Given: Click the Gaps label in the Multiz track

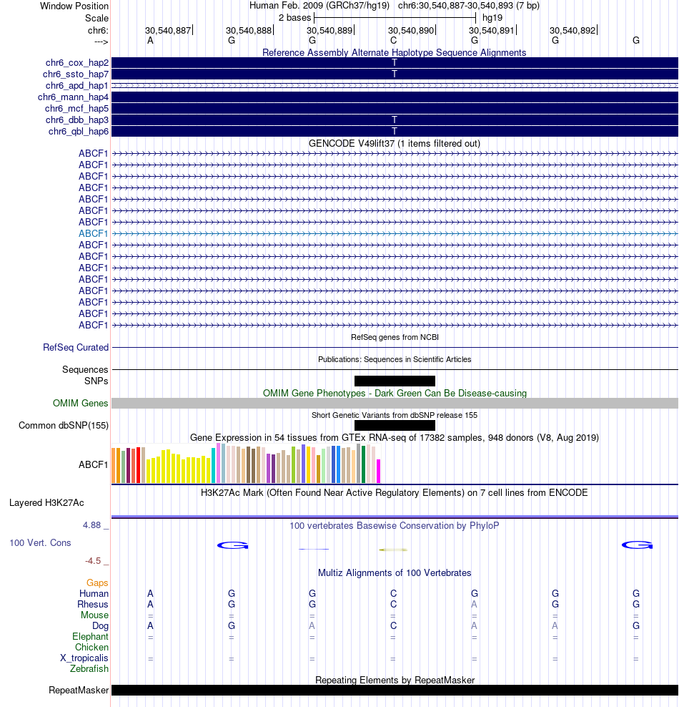Looking at the screenshot, I should [x=97, y=583].
